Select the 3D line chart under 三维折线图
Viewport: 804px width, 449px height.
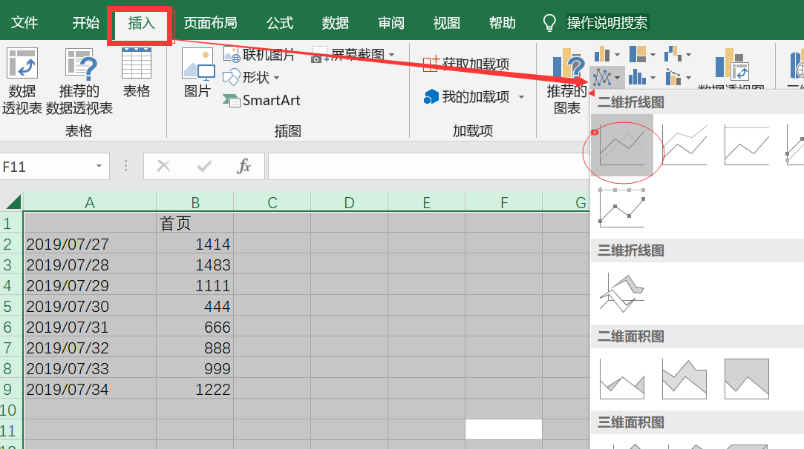point(622,293)
